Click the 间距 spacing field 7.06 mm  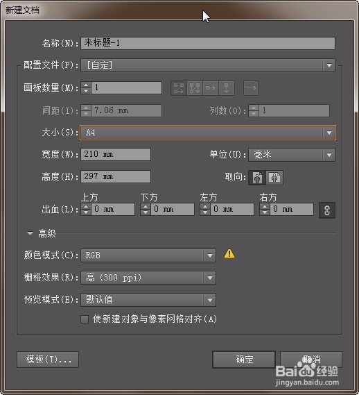(x=127, y=110)
